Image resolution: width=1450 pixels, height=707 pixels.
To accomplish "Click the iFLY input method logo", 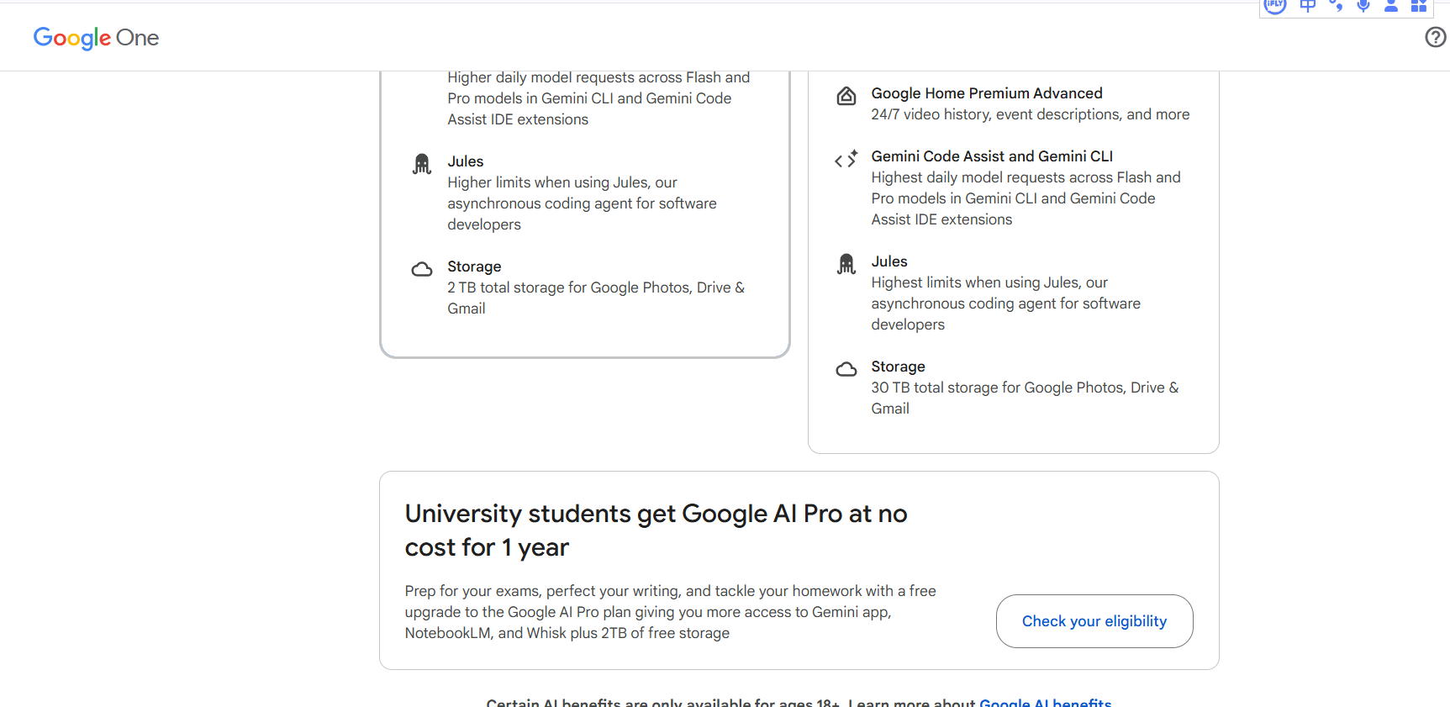I will pyautogui.click(x=1275, y=5).
